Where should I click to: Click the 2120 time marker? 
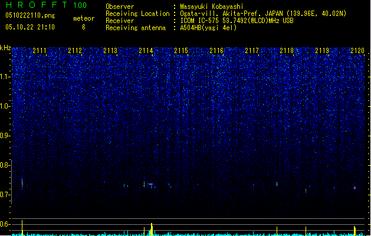[357, 51]
